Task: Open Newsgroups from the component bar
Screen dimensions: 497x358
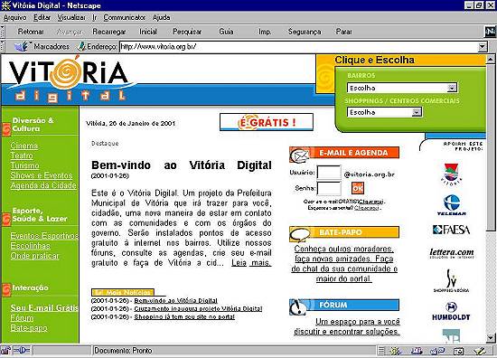Action: tap(437, 351)
